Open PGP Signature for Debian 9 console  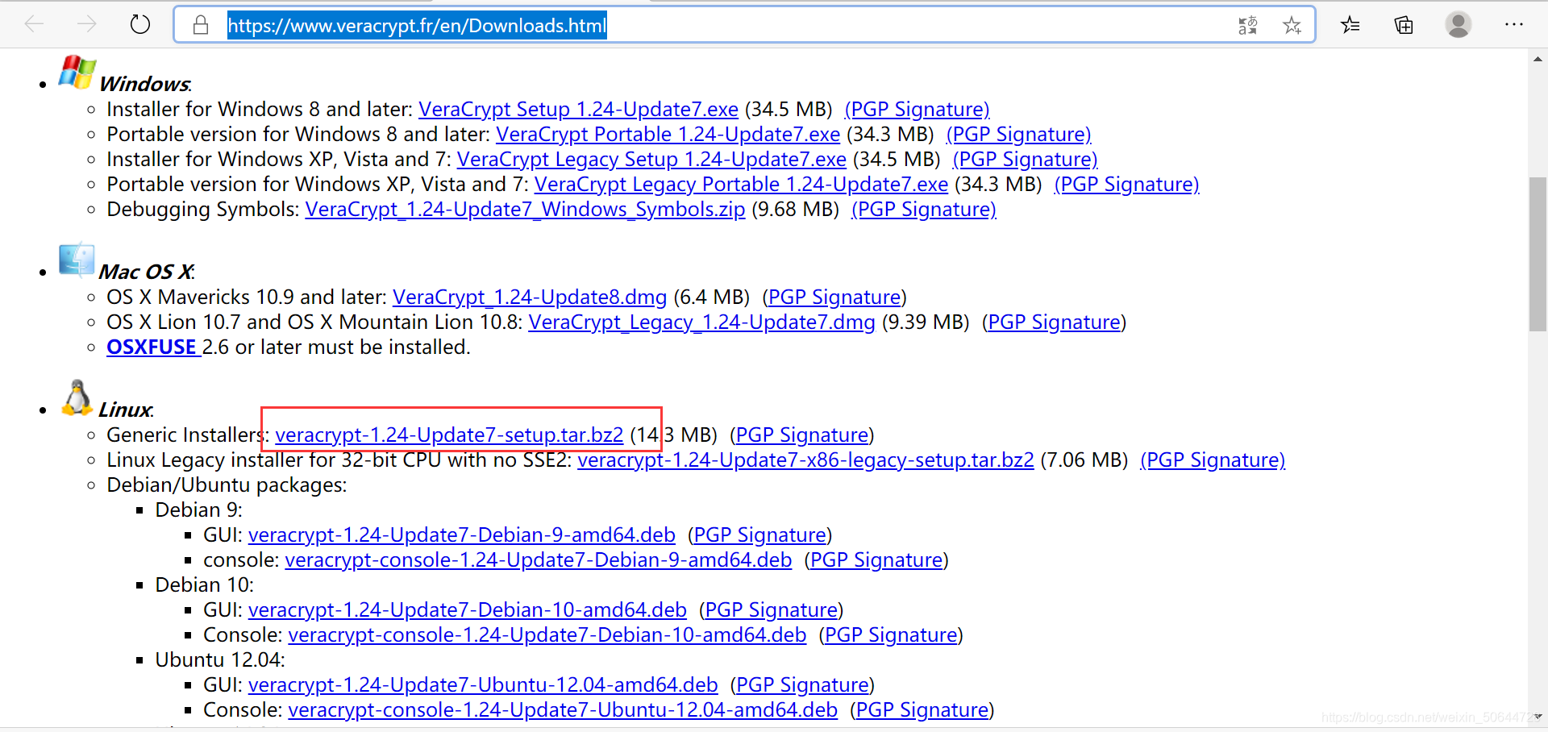click(x=876, y=560)
